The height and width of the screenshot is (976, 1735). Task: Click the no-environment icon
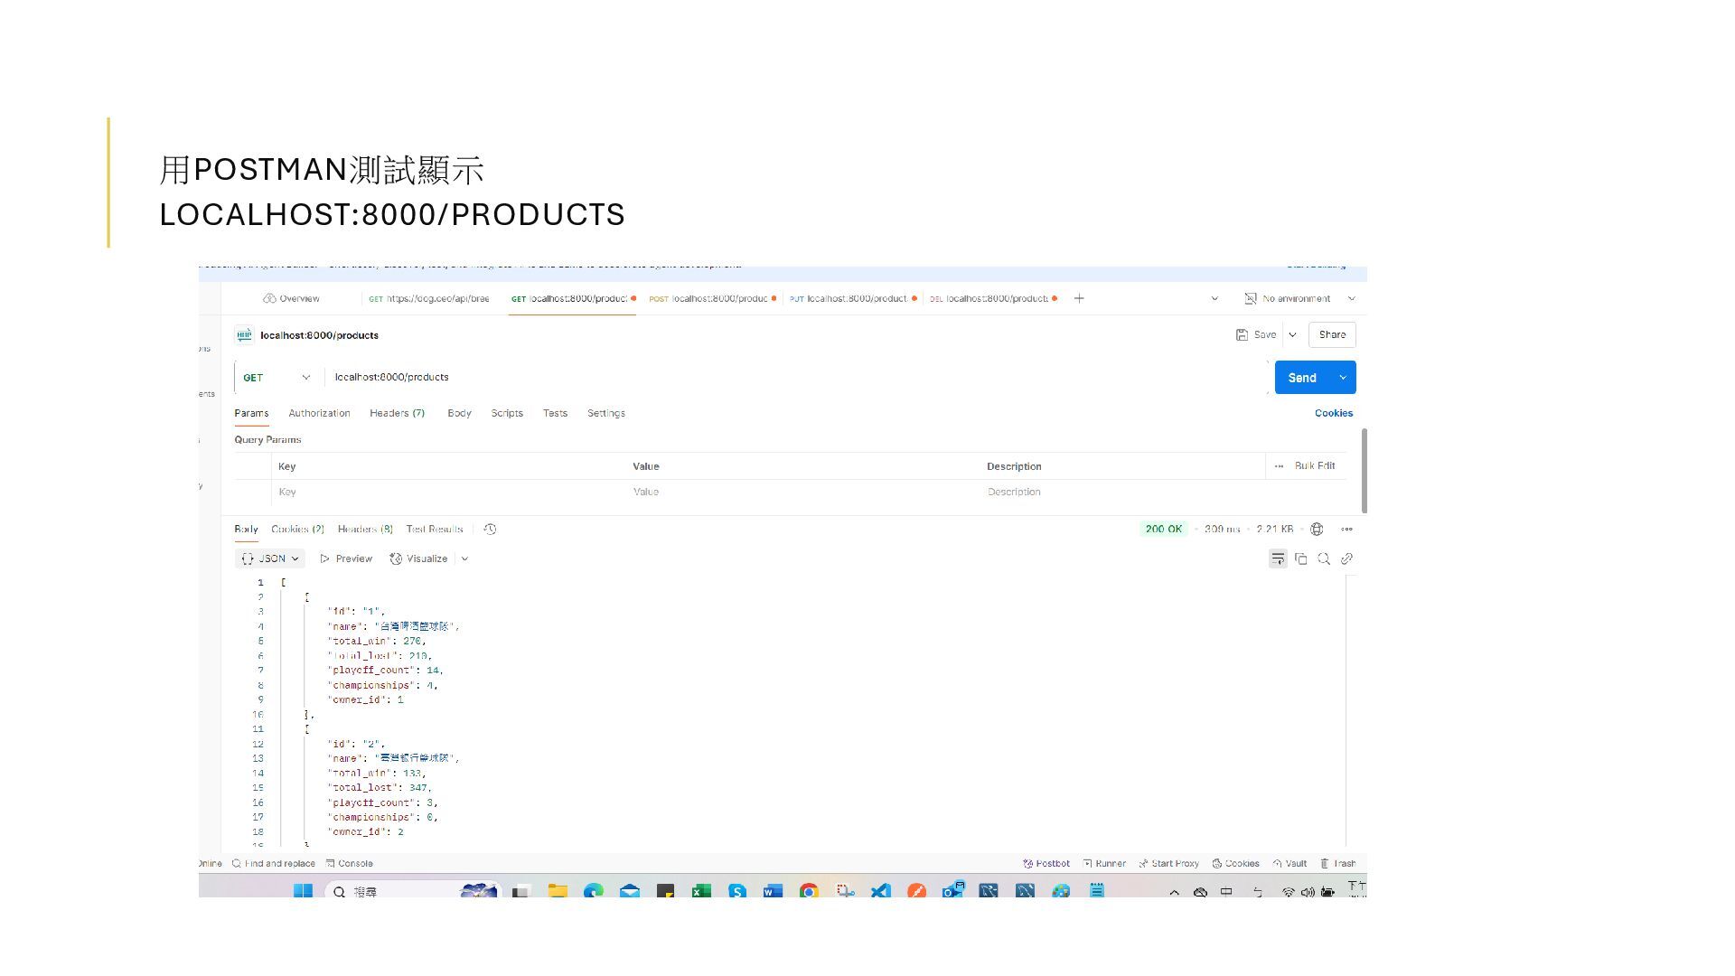pos(1251,298)
